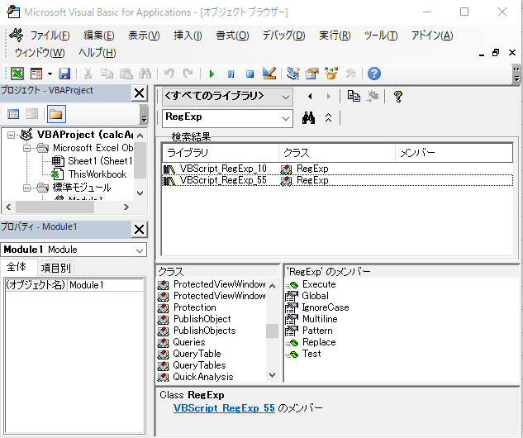Open the 挿入(I) menu
This screenshot has width=523, height=438.
pyautogui.click(x=188, y=35)
